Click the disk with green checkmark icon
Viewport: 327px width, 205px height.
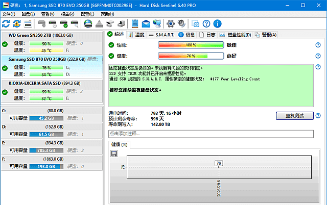click(63, 24)
